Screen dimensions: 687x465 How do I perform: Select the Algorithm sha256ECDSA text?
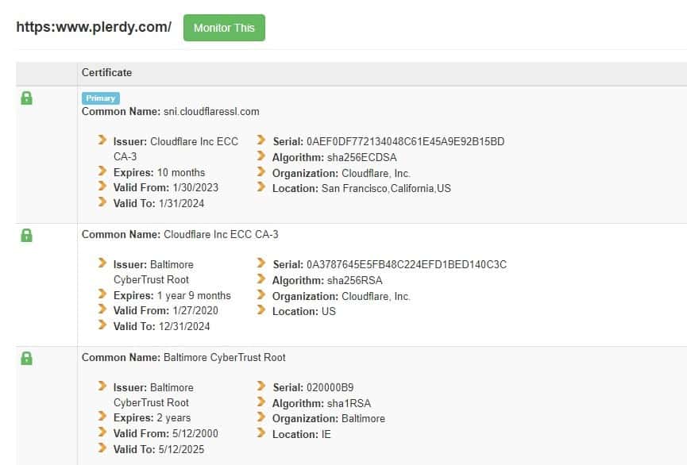(x=334, y=158)
